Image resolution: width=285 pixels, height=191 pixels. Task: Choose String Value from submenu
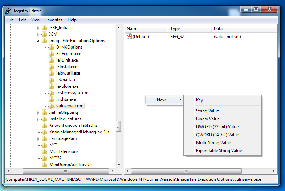(x=223, y=111)
